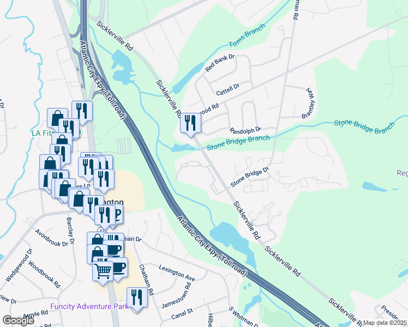Click the restaurant marker on Sicklerville Rd

(x=190, y=124)
